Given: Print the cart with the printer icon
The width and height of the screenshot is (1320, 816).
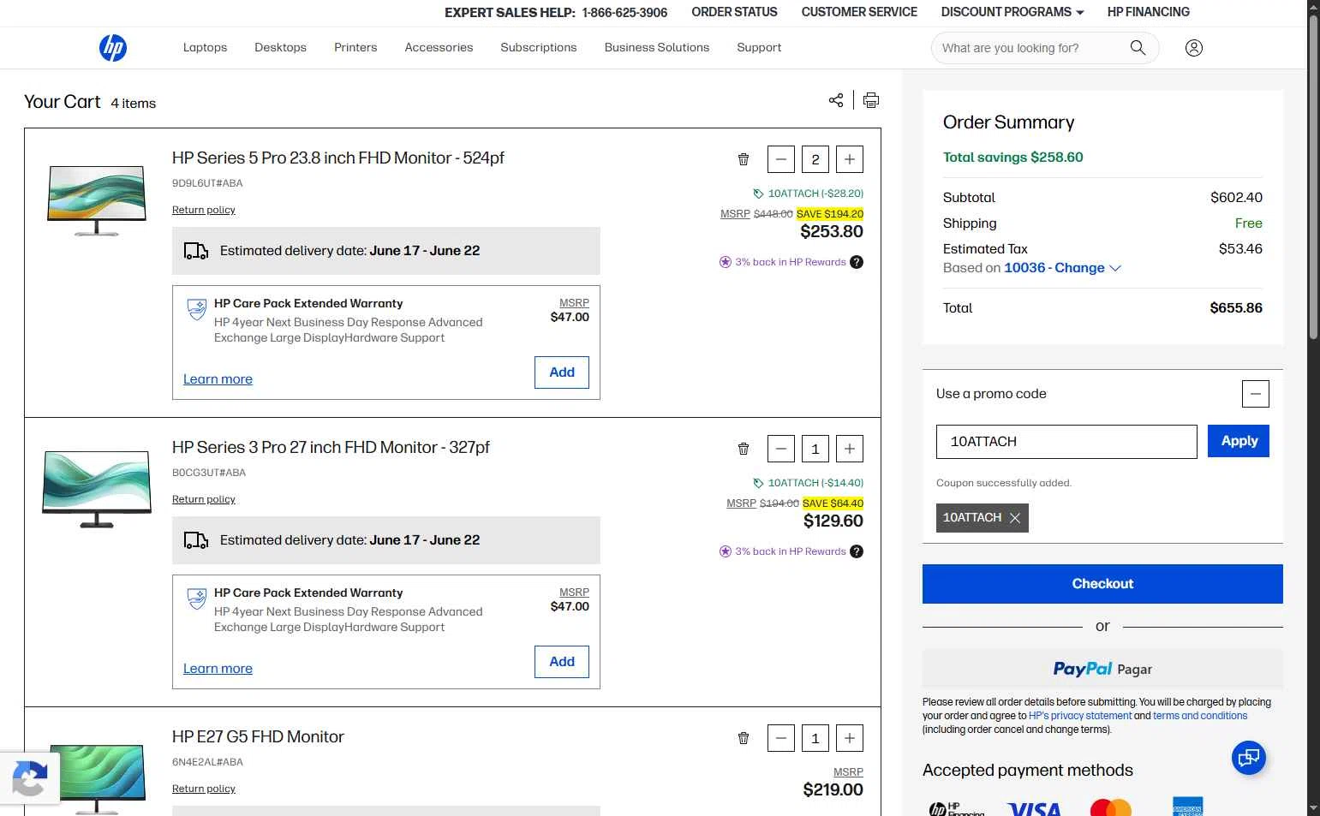Looking at the screenshot, I should 871,100.
